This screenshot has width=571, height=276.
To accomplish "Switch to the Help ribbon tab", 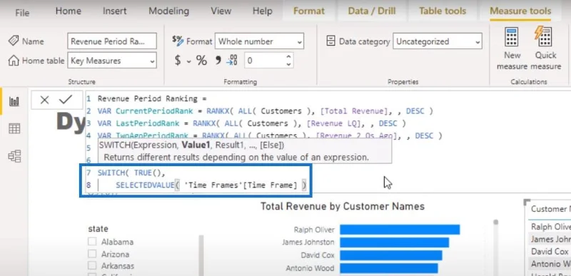I will (262, 11).
